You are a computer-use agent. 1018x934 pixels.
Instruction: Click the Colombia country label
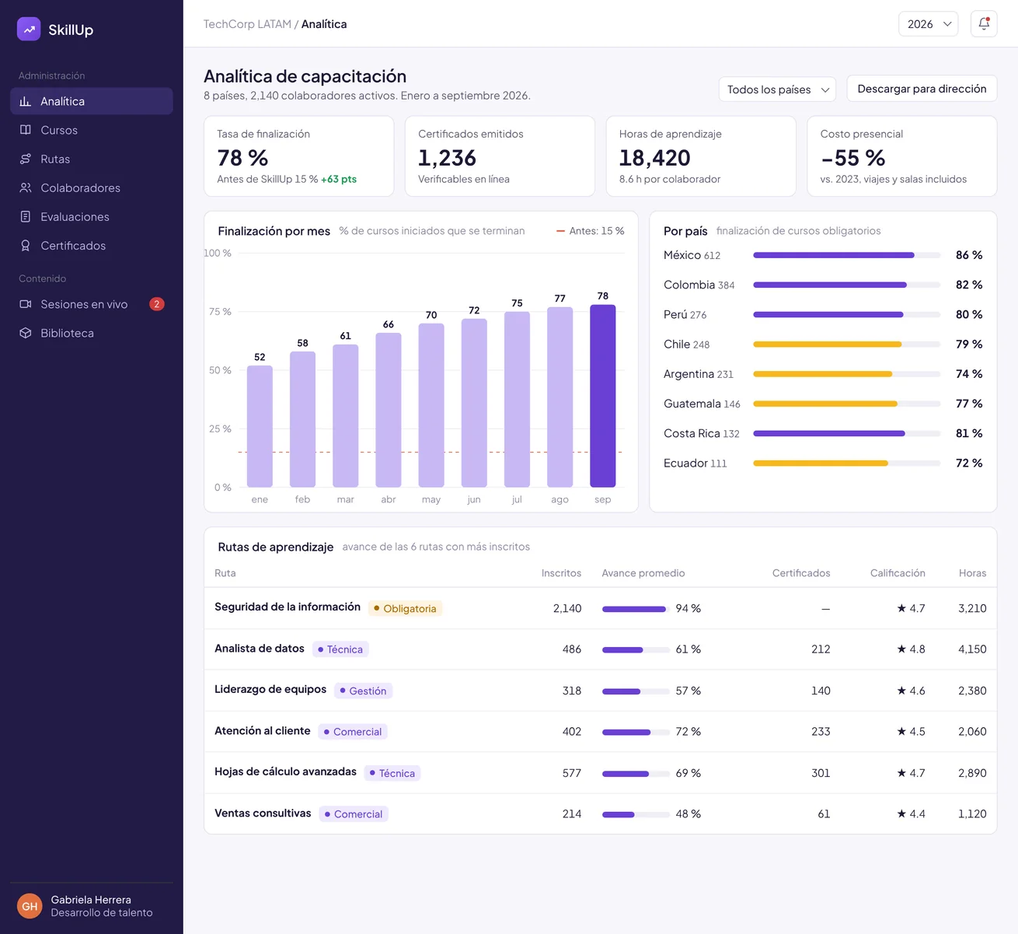pos(689,285)
